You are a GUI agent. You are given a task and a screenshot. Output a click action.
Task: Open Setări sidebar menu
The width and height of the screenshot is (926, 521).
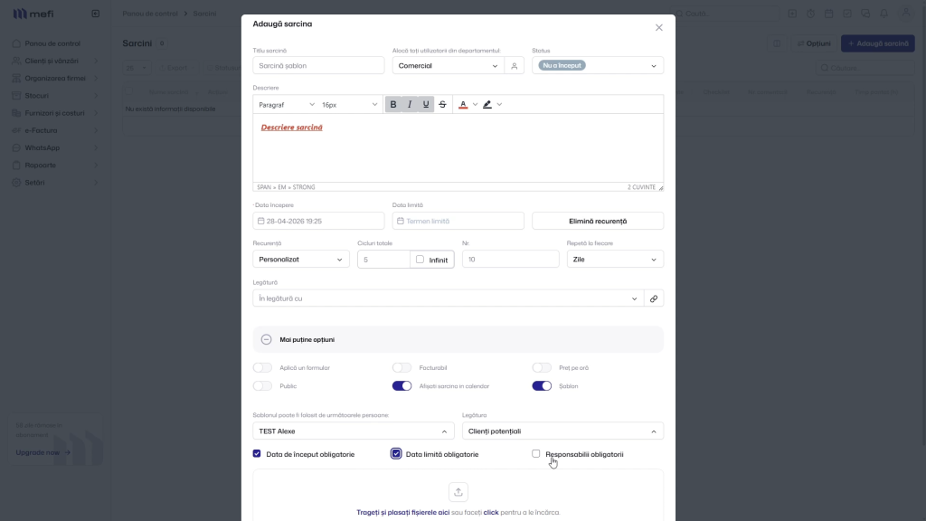[53, 183]
